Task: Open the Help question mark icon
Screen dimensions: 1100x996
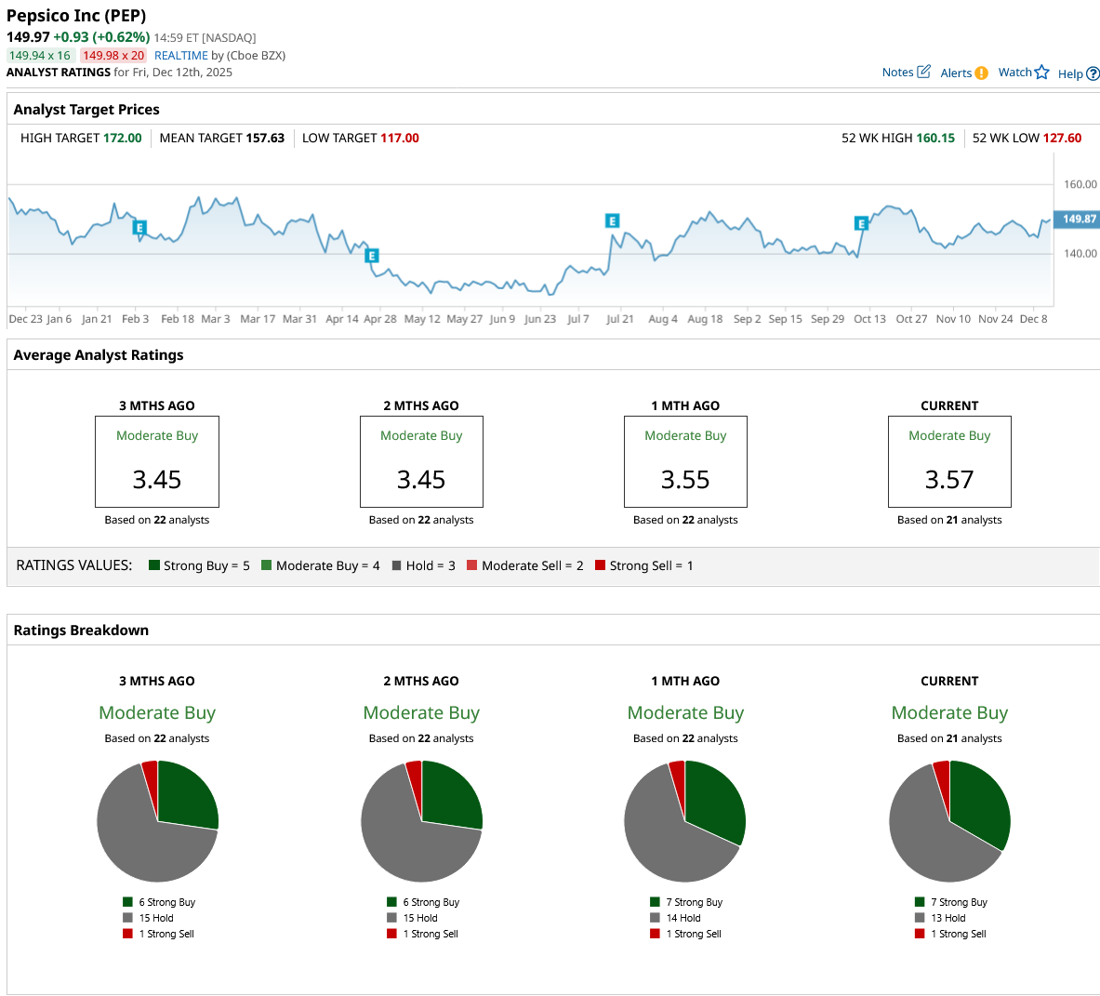Action: coord(1093,73)
